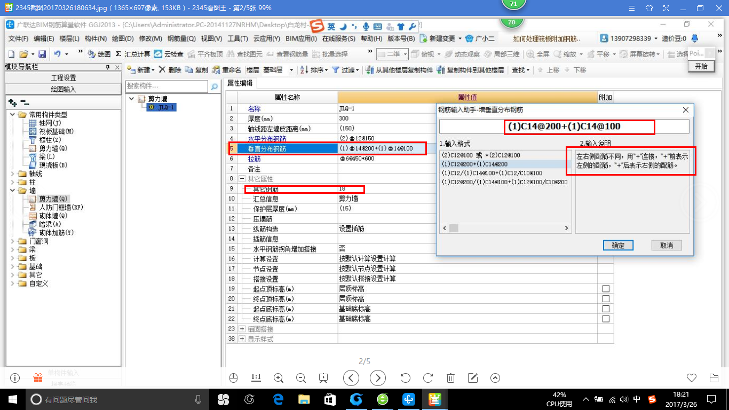Rotate image clockwise
This screenshot has height=410, width=729.
[428, 378]
